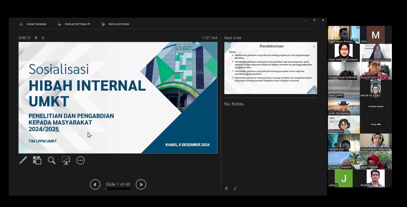Click Show Taskbar

point(33,24)
